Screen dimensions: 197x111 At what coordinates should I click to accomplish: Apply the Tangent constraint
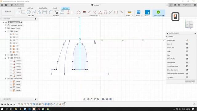click(79, 12)
